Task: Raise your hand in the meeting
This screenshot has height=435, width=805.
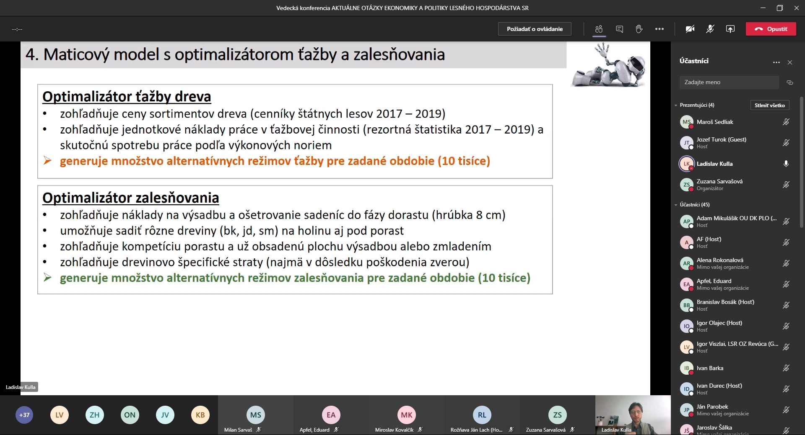Action: tap(639, 29)
